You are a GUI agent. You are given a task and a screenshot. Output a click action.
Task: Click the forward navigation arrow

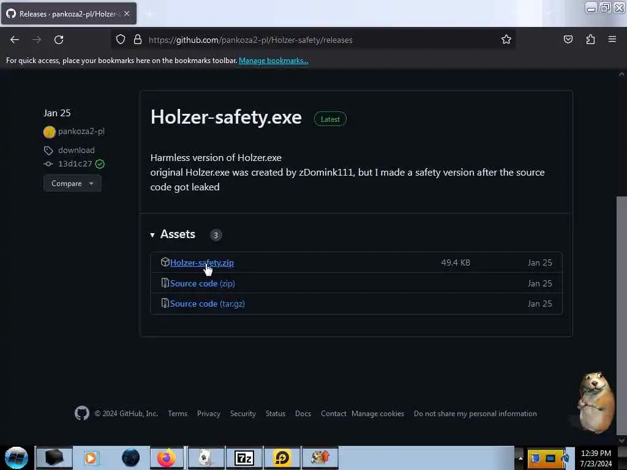coord(37,40)
